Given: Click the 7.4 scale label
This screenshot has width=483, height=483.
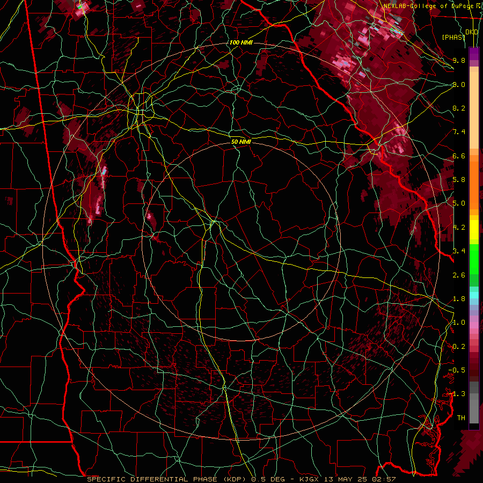Looking at the screenshot, I should coord(459,132).
